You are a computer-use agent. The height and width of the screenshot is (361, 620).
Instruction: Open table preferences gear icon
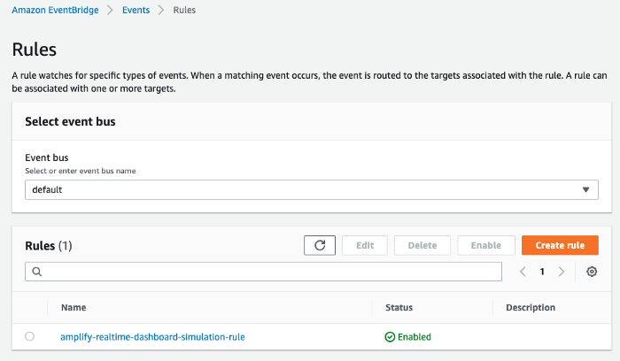pos(592,272)
